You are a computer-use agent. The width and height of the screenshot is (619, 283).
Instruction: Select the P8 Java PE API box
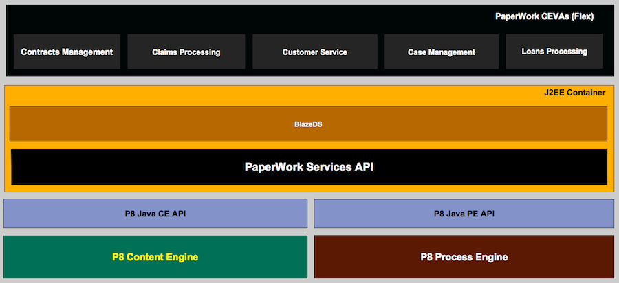(x=464, y=214)
